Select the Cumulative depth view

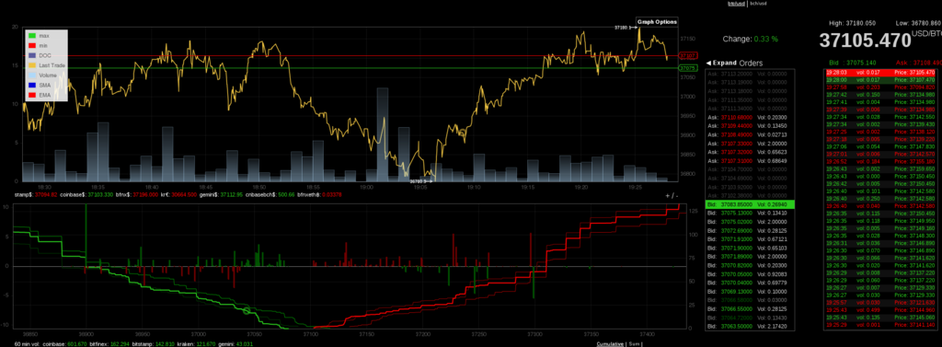(610, 343)
